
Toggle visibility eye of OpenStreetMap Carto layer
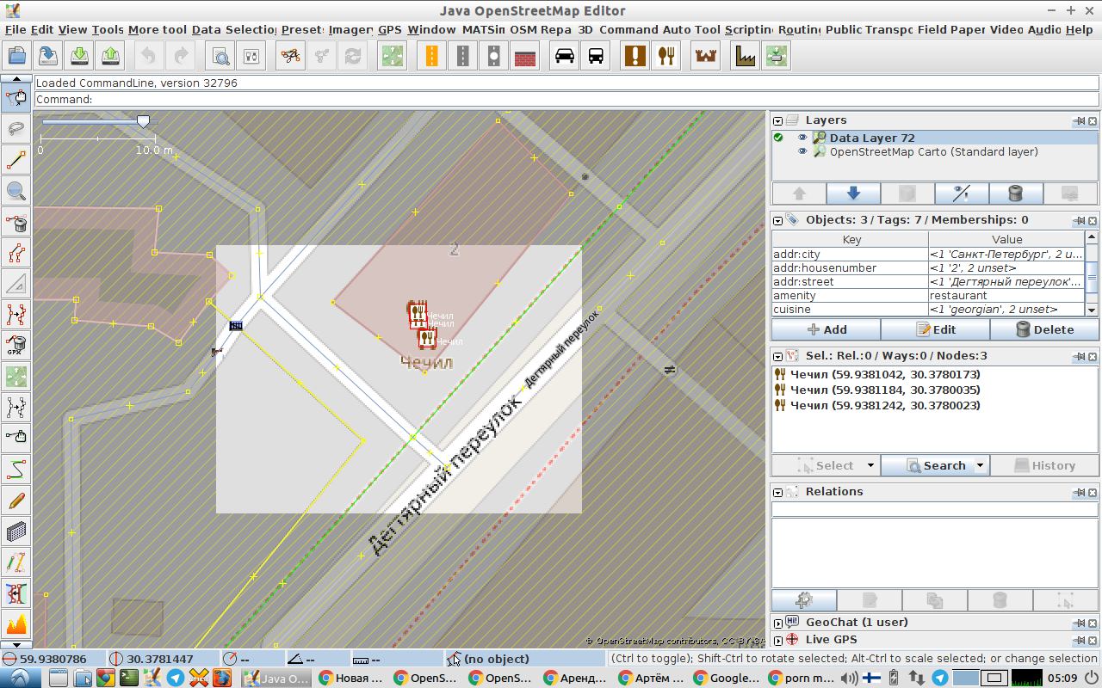[x=802, y=151]
